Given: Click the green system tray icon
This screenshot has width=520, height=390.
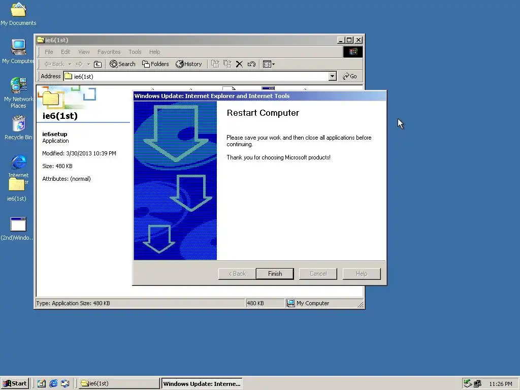Looking at the screenshot, I should (x=468, y=383).
